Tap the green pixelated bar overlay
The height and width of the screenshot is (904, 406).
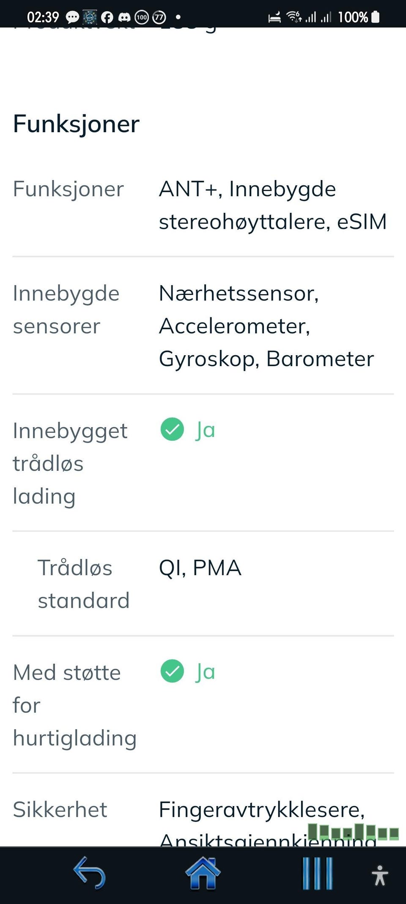pos(353,832)
